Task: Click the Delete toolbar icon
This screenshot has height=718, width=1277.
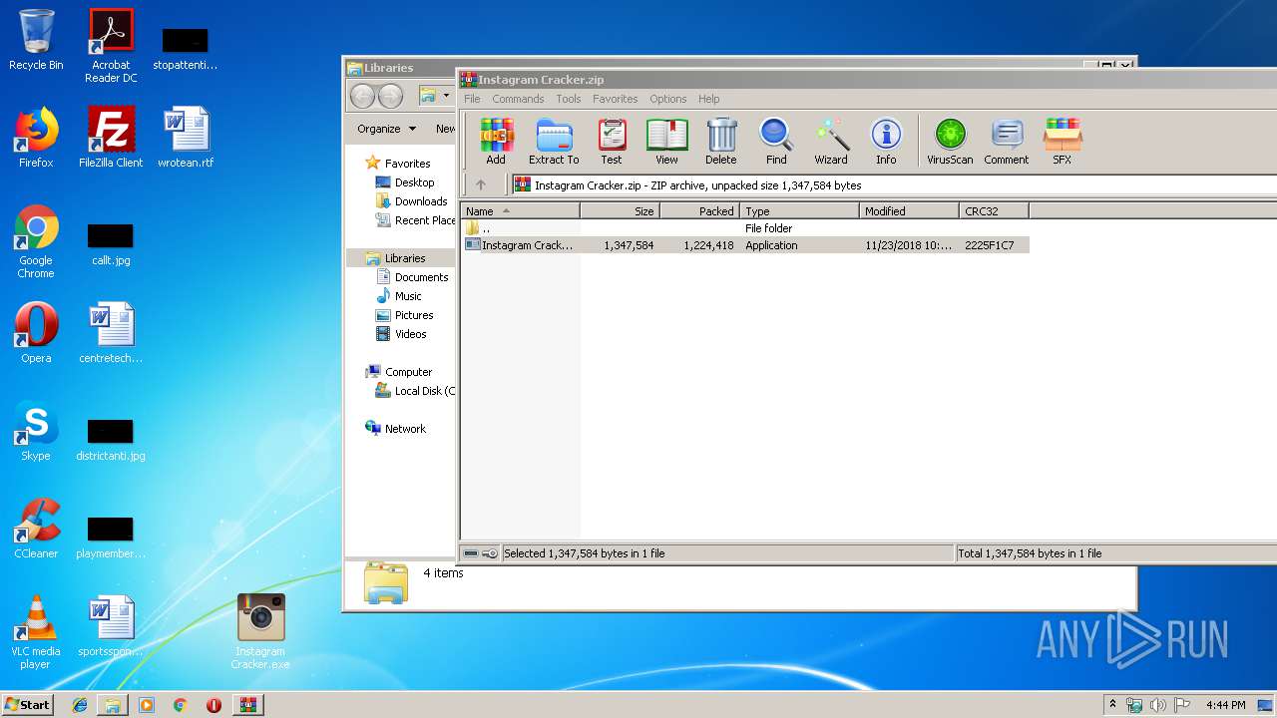Action: [x=721, y=141]
